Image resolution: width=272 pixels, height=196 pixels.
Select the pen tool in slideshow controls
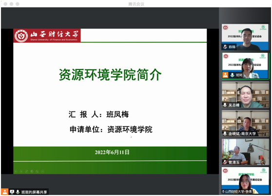coord(26,172)
